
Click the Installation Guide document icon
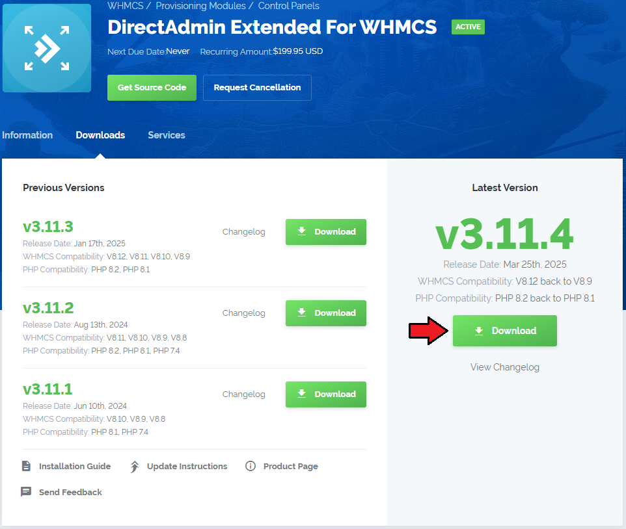26,466
